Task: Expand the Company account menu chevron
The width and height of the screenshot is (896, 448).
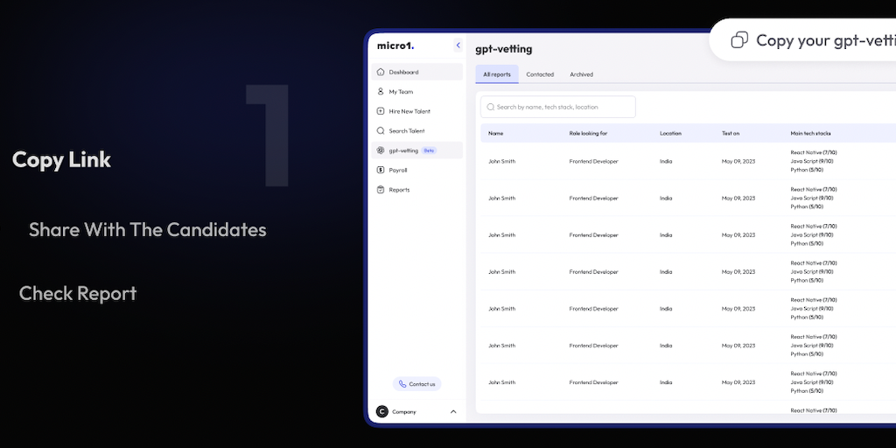Action: pos(453,411)
